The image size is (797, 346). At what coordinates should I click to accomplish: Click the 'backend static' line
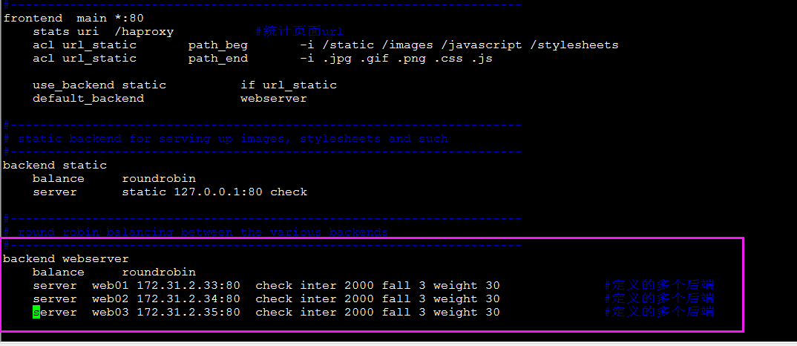coord(55,166)
